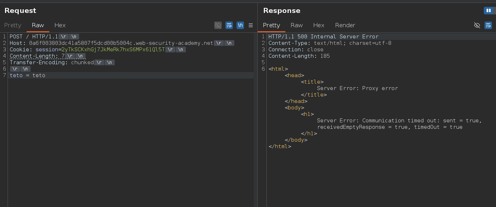Switch Request view to Pretty tab
The width and height of the screenshot is (496, 207).
coord(13,25)
